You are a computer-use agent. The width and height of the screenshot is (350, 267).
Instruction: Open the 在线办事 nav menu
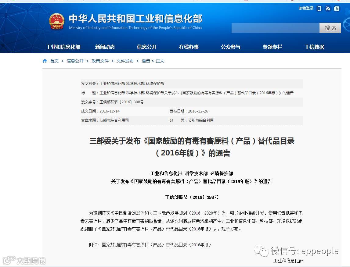[x=189, y=47]
